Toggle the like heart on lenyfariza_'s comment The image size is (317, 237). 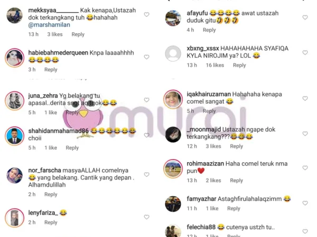coord(146,217)
